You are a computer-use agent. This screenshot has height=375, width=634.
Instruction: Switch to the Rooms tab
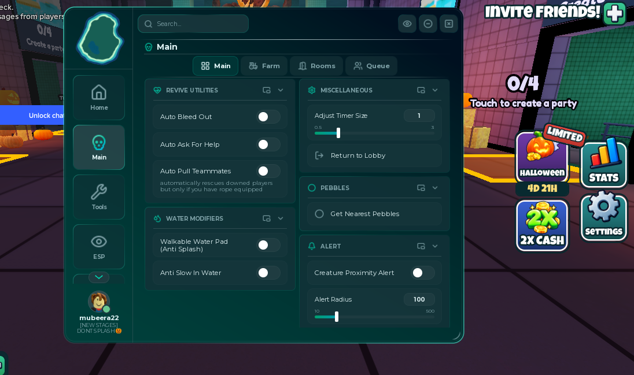click(316, 66)
